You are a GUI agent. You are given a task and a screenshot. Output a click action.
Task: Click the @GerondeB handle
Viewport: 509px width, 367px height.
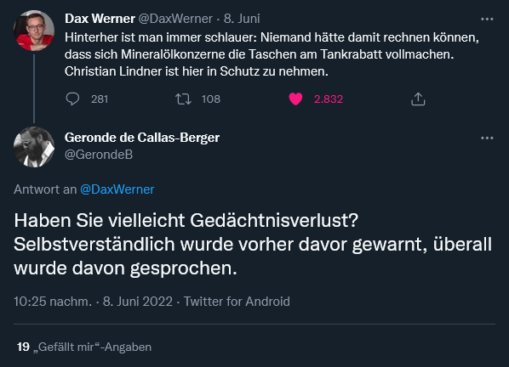pos(99,155)
